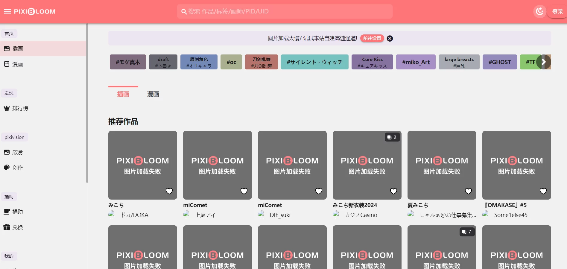Like the みこち artwork with the heart
This screenshot has height=269, width=567.
tap(169, 191)
